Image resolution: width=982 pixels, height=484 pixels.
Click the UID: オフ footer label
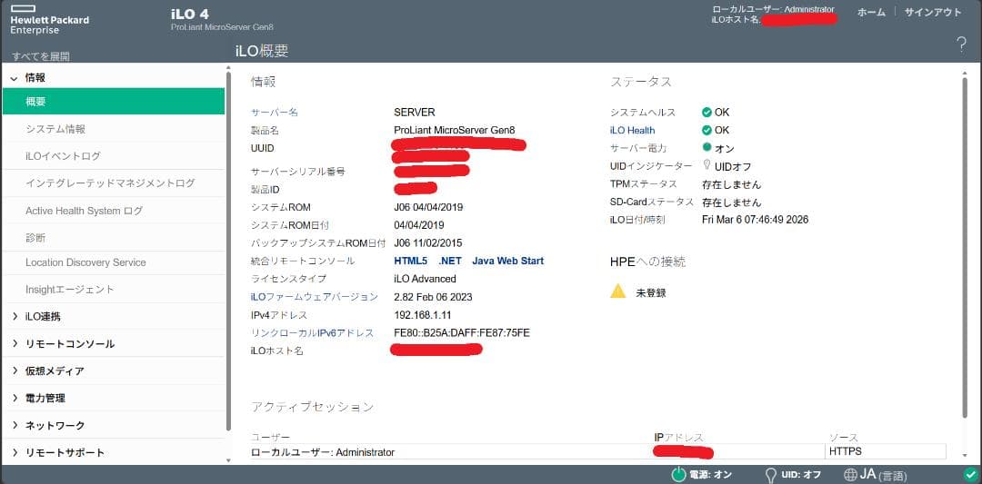click(x=801, y=475)
